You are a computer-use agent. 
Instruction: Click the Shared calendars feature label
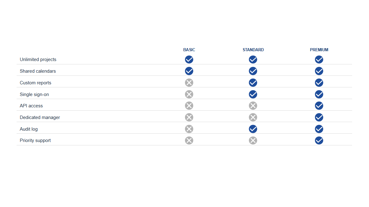(x=38, y=71)
